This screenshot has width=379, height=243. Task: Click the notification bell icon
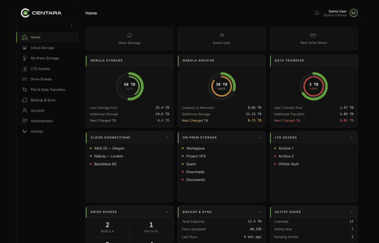coord(317,13)
